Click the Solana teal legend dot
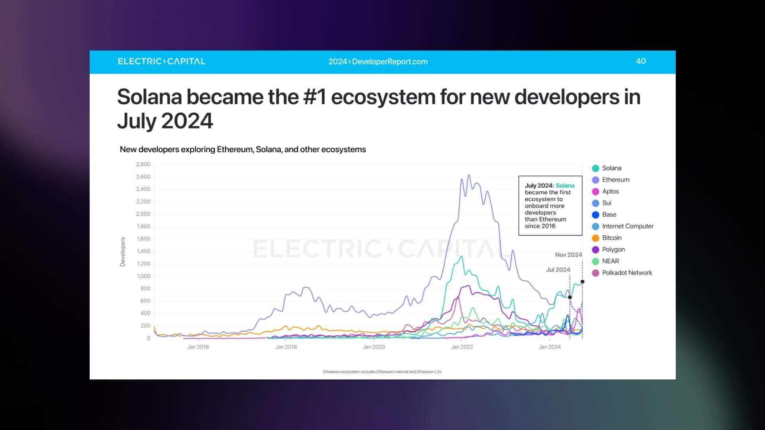Screen dimensions: 765x430 pos(595,168)
